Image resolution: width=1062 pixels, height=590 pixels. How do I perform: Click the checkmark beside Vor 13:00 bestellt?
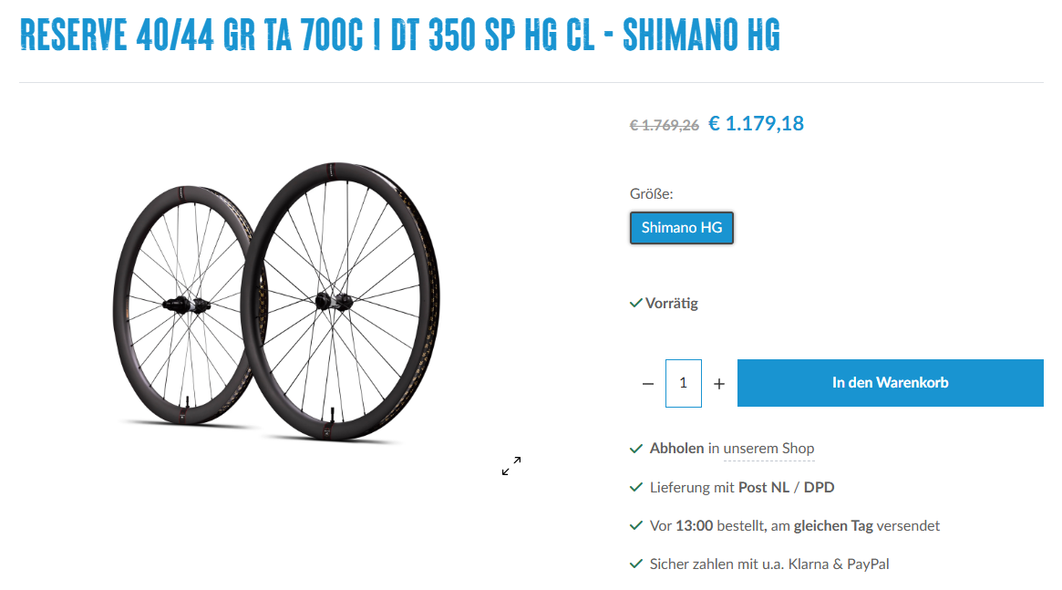click(636, 525)
